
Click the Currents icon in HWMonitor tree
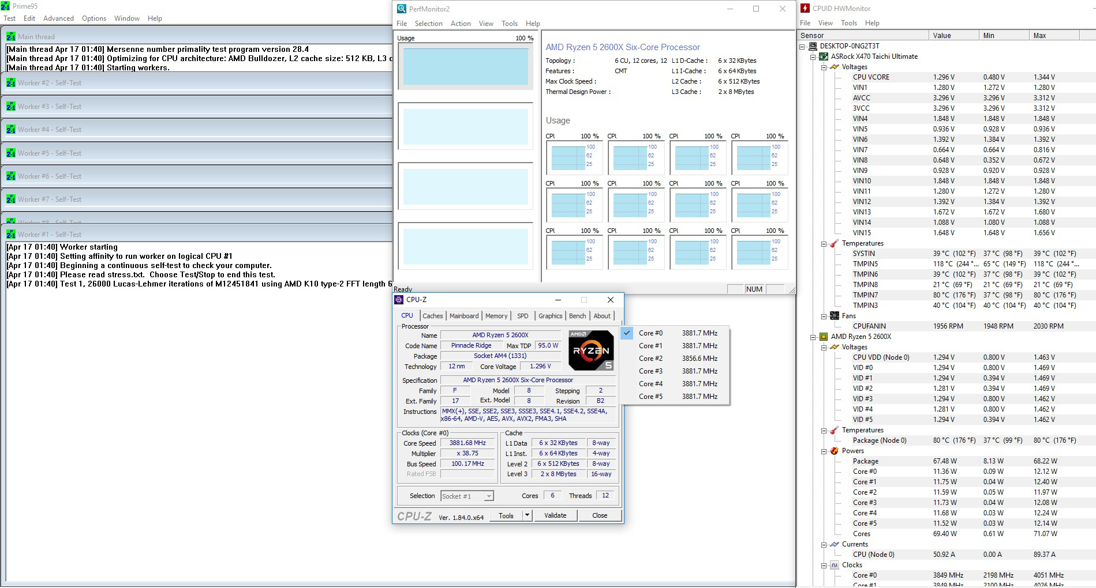pyautogui.click(x=835, y=544)
